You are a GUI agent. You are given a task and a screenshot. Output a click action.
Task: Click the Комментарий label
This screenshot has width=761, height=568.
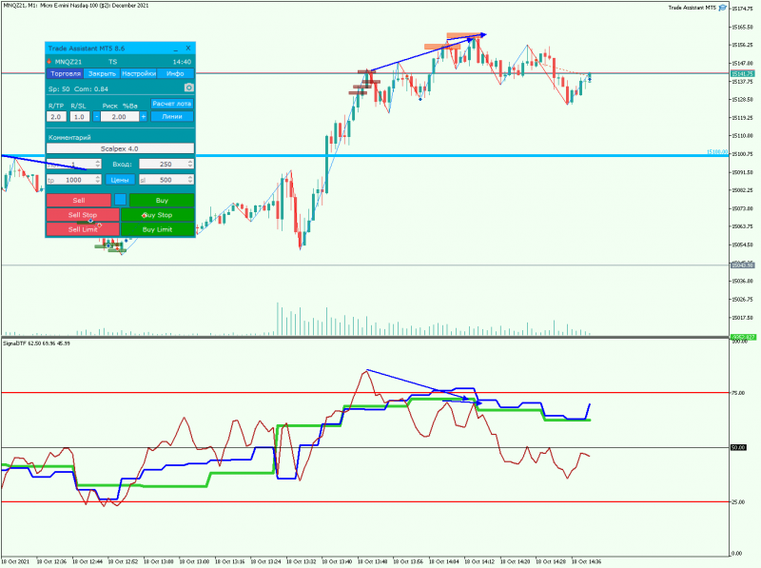[69, 137]
